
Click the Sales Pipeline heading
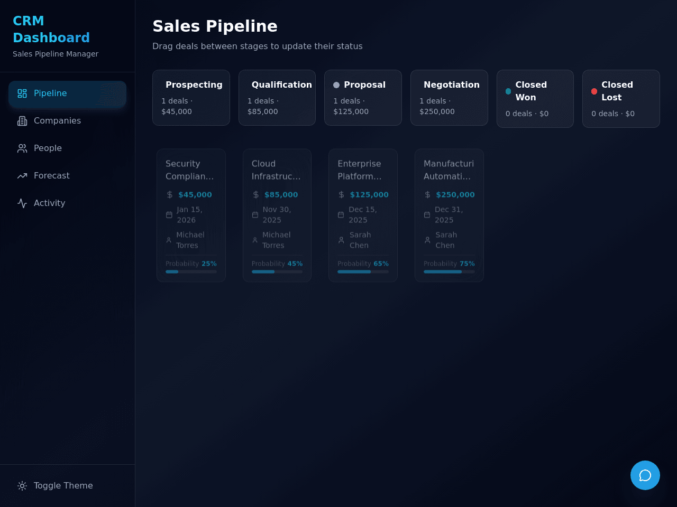coord(215,26)
